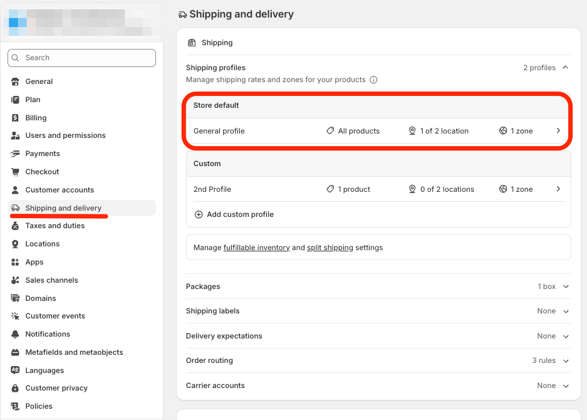The image size is (587, 420).
Task: Click the Checkout icon in the sidebar
Action: 15,172
